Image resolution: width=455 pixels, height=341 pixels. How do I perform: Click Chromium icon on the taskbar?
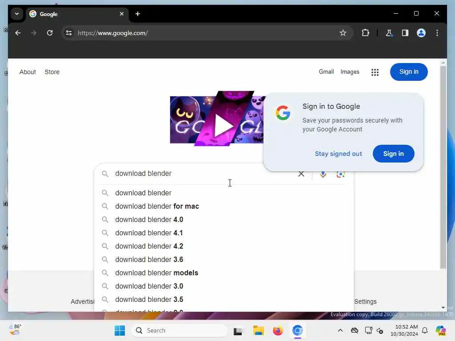click(297, 330)
